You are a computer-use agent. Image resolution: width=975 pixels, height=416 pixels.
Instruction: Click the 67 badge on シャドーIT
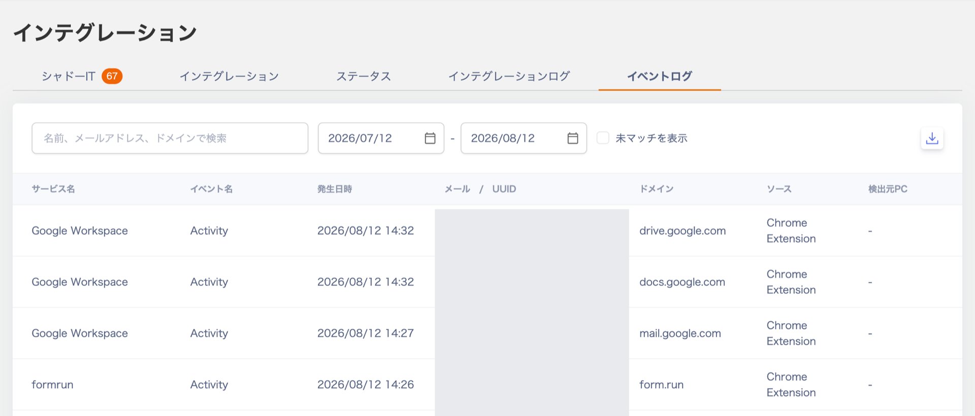click(112, 76)
